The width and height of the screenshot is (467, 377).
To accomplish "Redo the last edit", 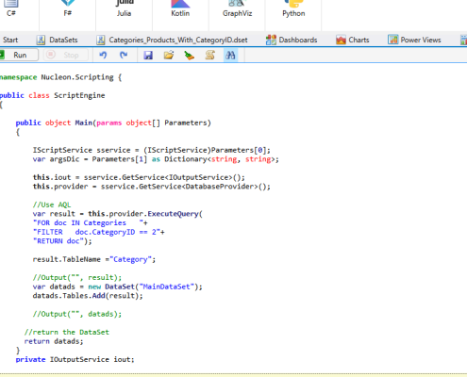I will [x=124, y=56].
